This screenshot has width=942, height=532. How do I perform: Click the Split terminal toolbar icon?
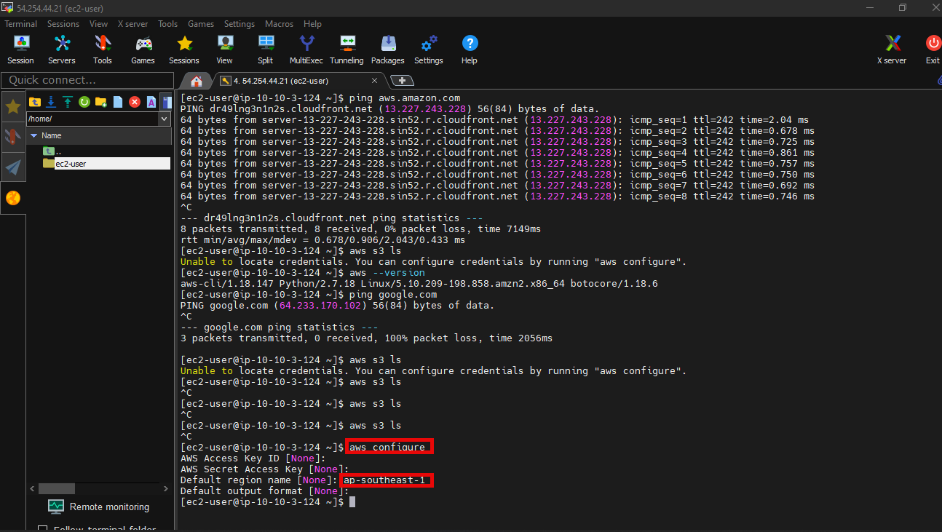(266, 49)
